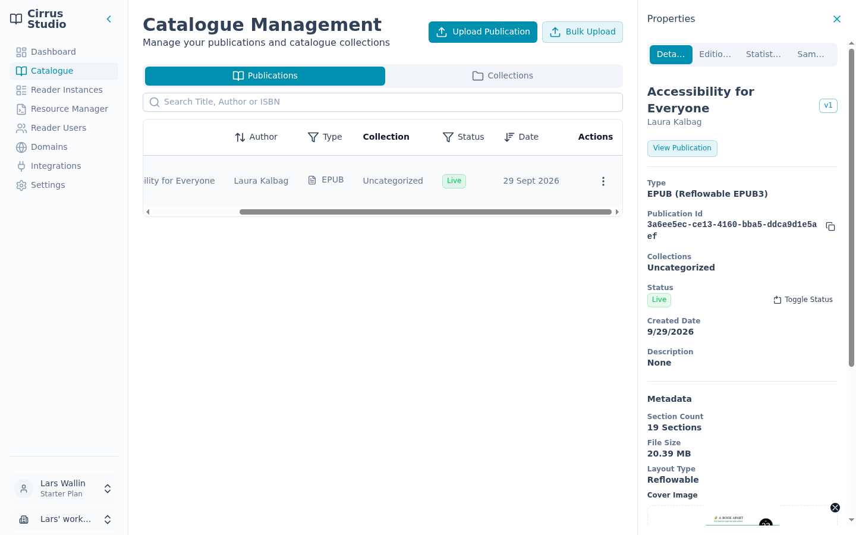Switch to the Publications tab

tap(265, 76)
